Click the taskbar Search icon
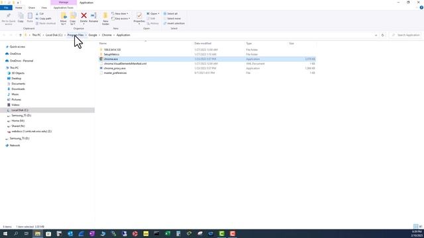 16,233
